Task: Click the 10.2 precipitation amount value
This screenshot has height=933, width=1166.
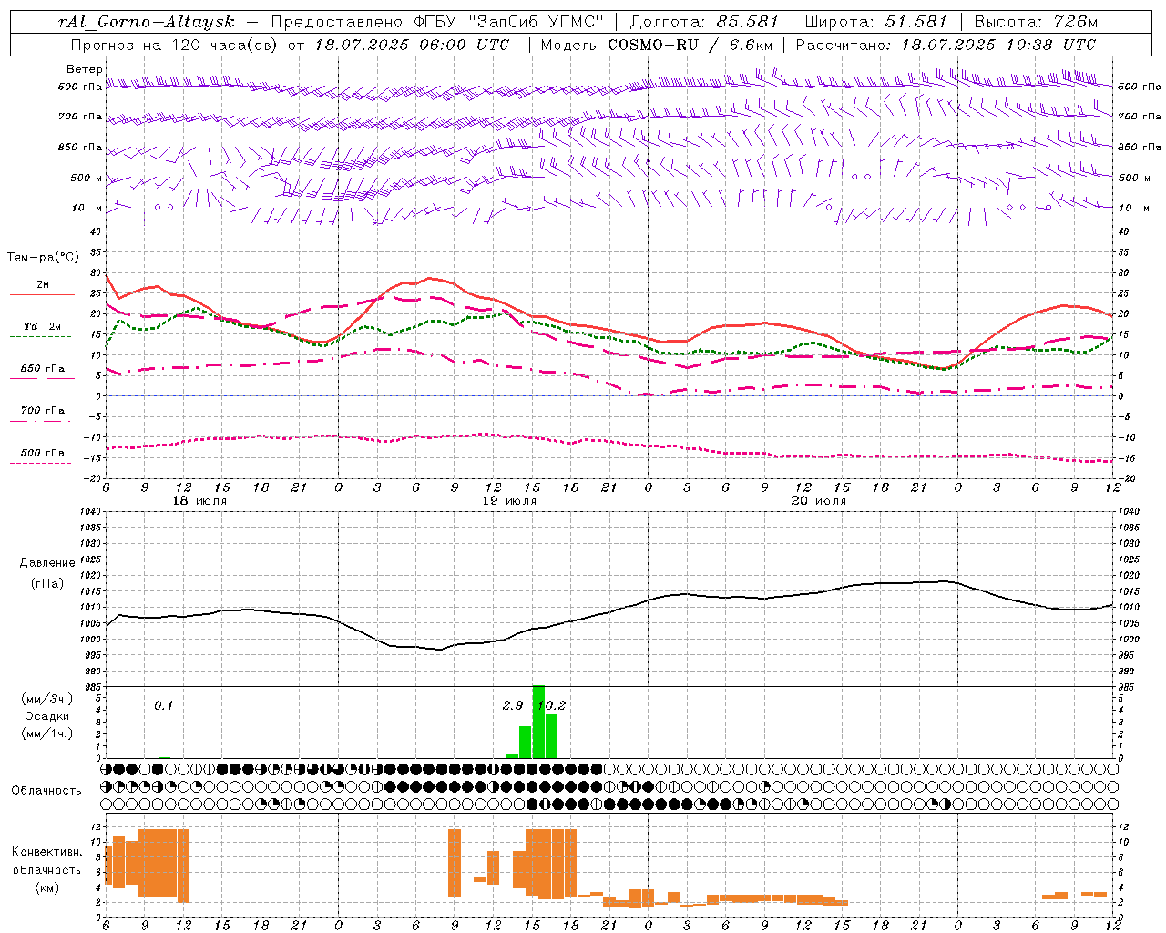Action: [x=552, y=705]
